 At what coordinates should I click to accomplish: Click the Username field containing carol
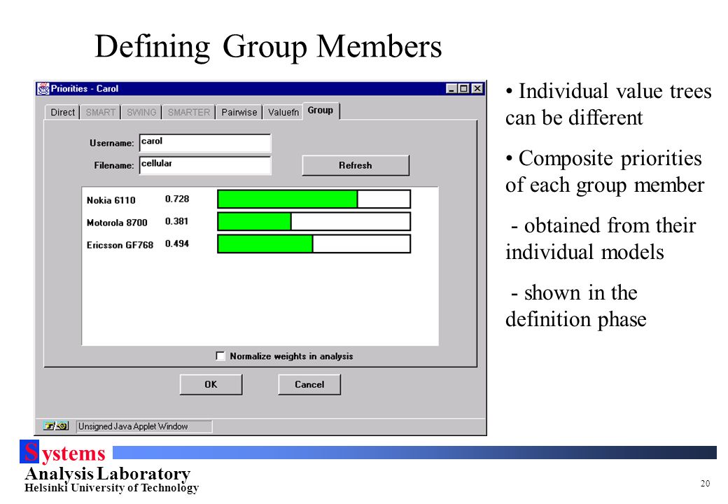click(x=204, y=143)
